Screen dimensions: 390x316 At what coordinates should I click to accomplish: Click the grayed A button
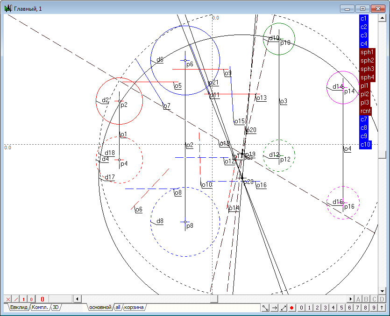pos(358,299)
